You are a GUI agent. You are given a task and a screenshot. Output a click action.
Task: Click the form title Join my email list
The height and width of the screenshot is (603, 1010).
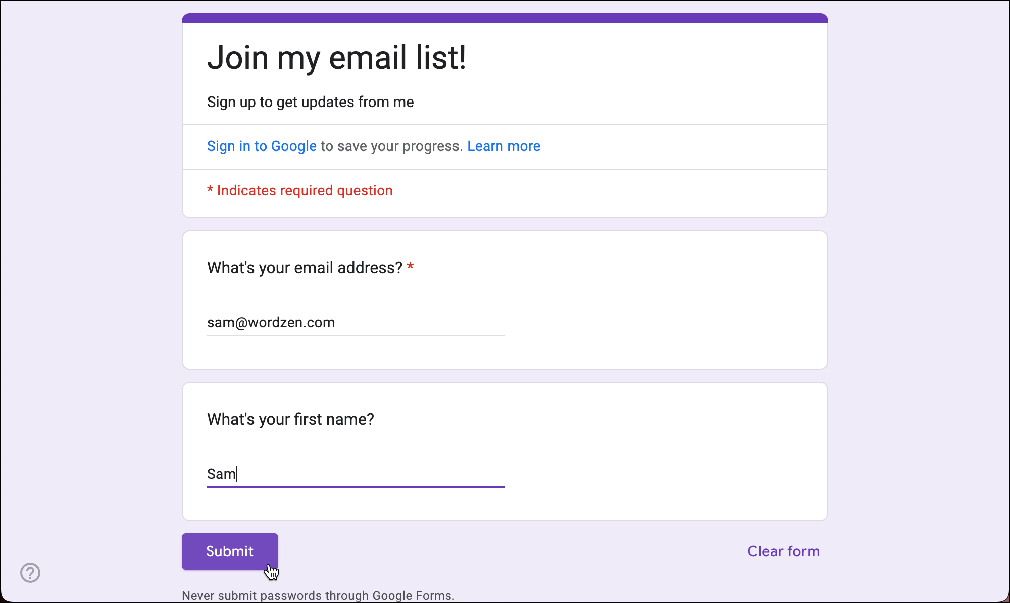coord(337,57)
